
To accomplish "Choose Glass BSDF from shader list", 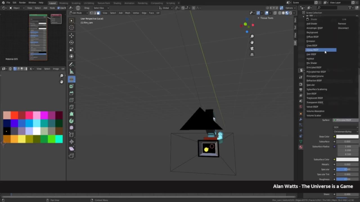I will click(312, 45).
